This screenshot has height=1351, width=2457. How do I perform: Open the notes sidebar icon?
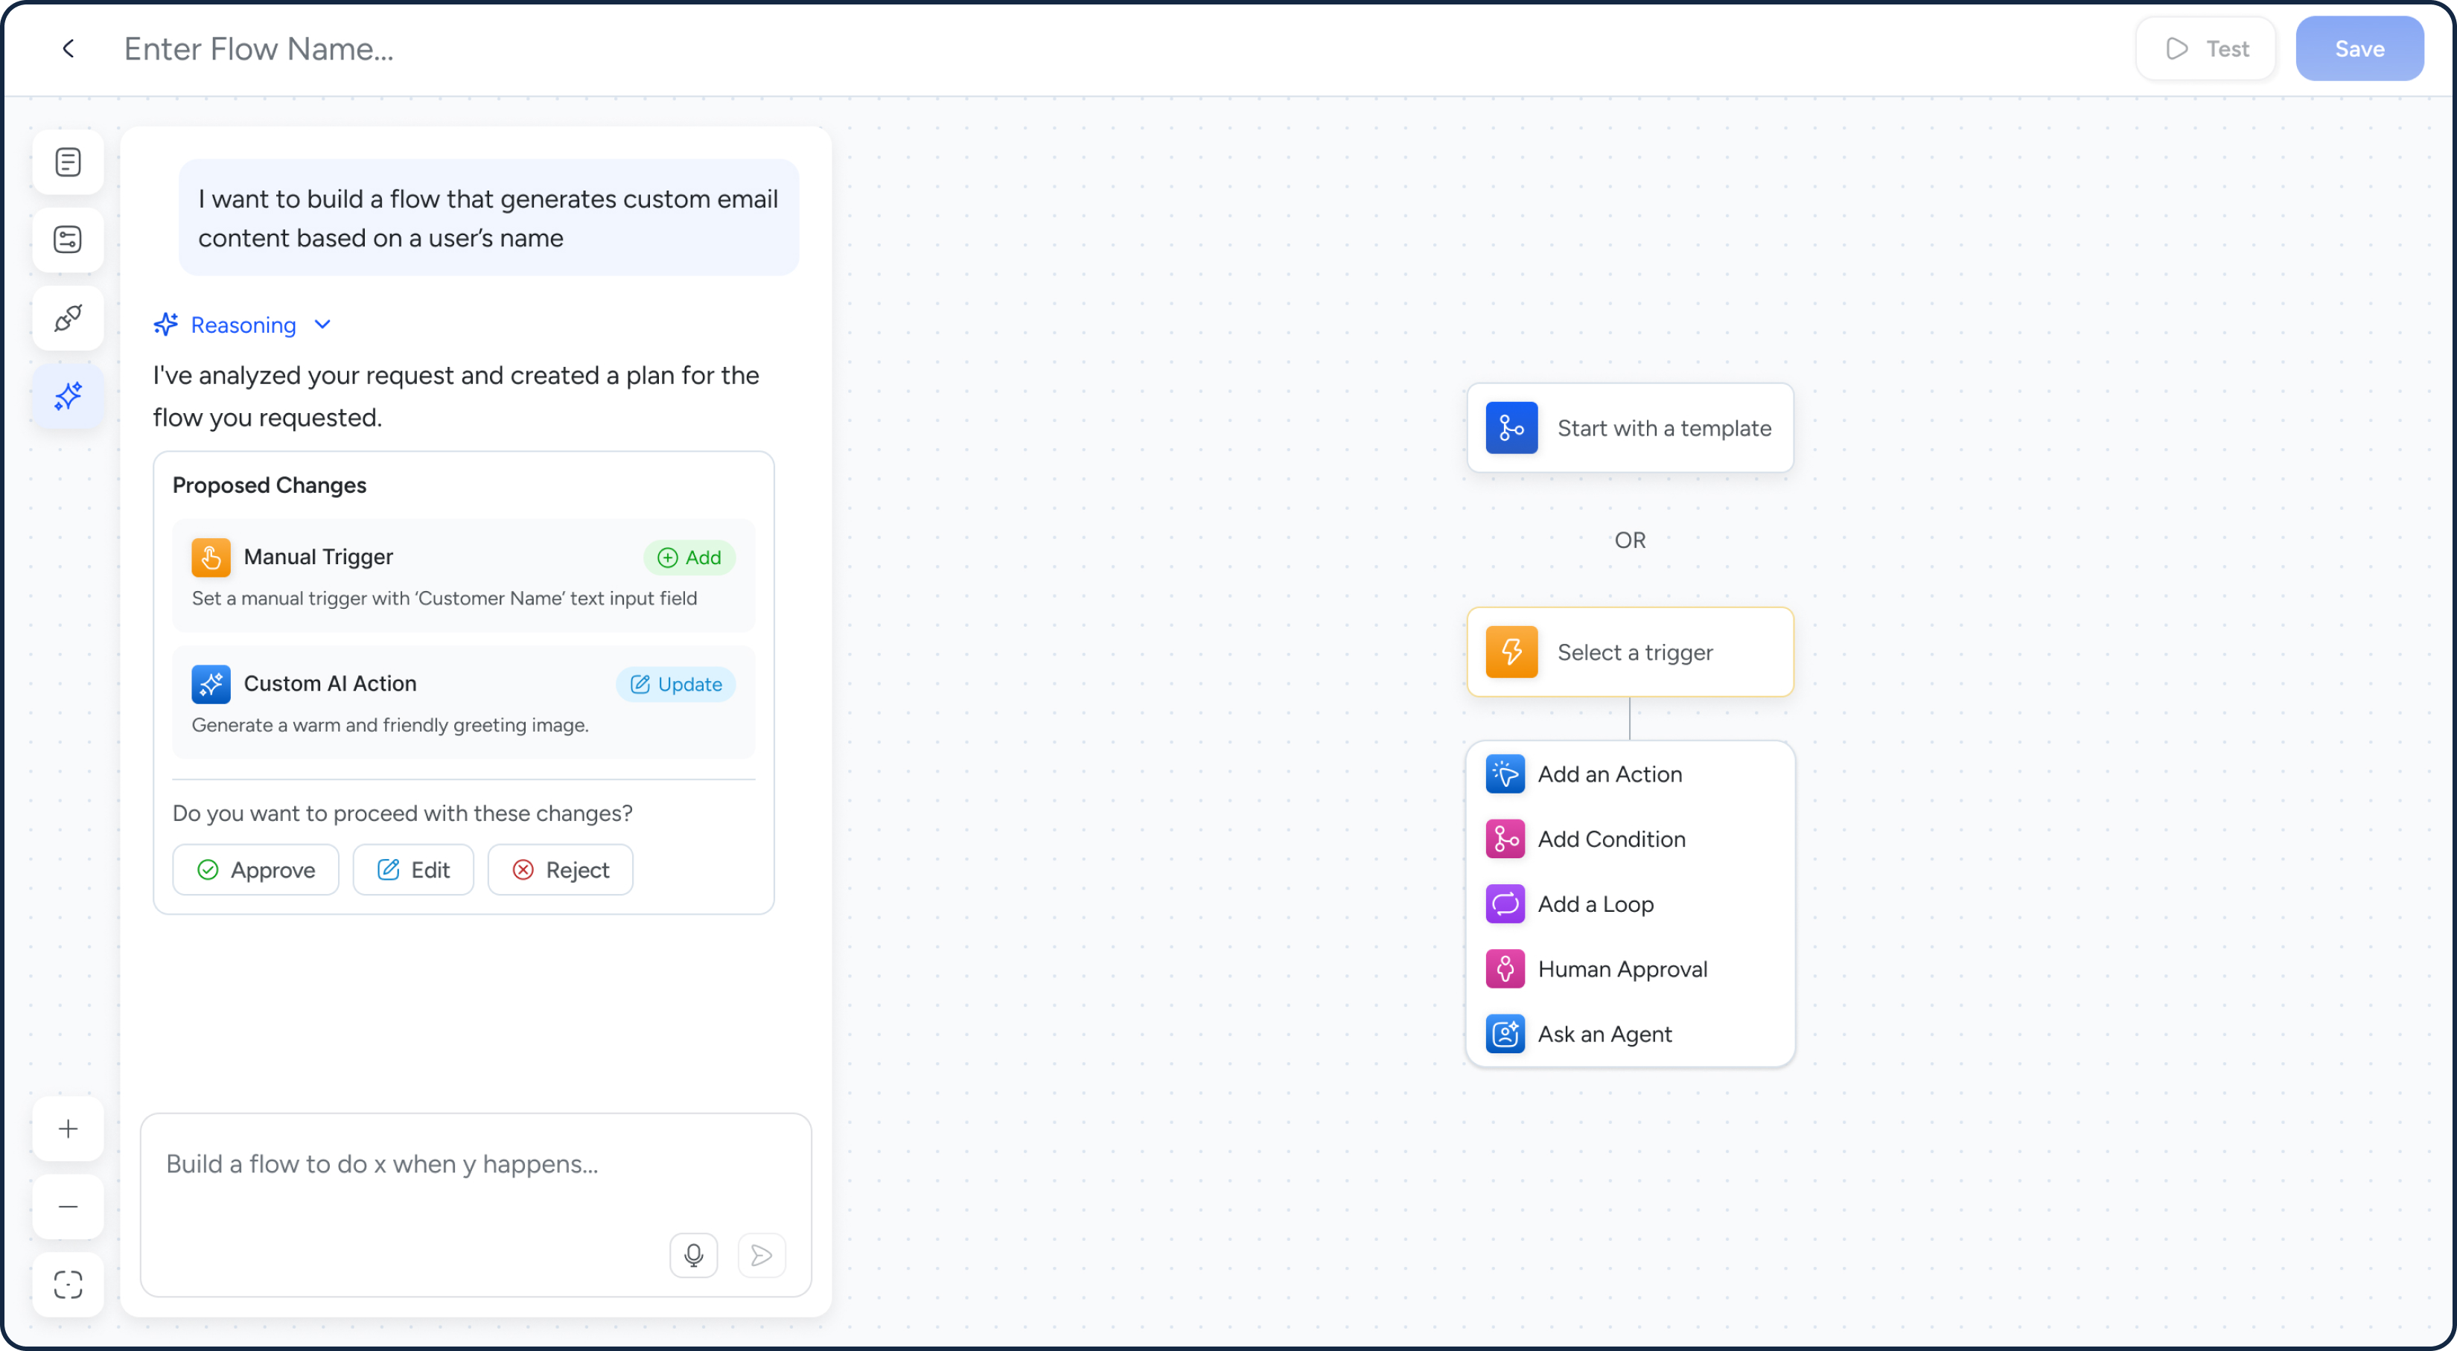click(x=68, y=162)
